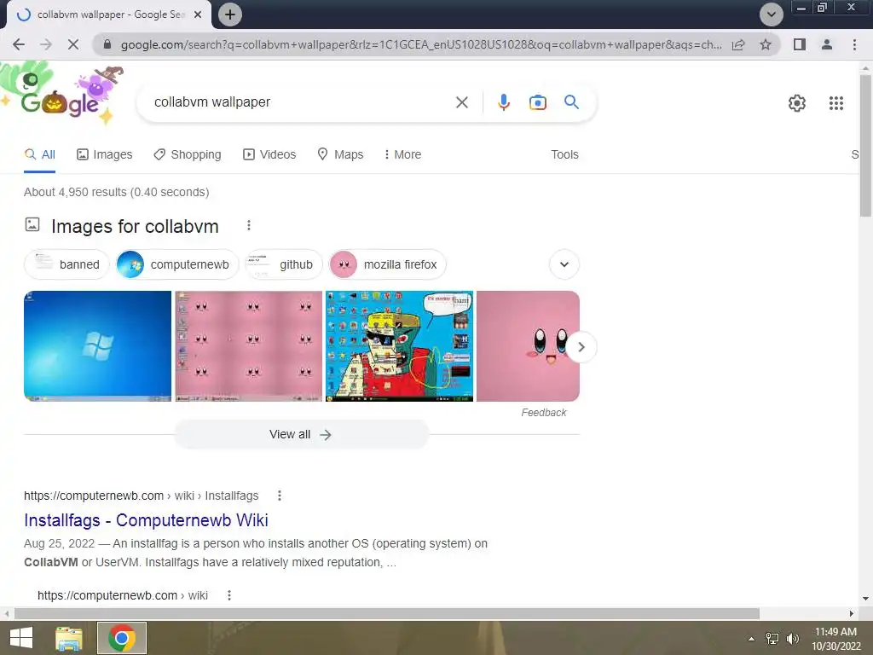Click the Feedback link under images
The height and width of the screenshot is (655, 873).
(543, 413)
